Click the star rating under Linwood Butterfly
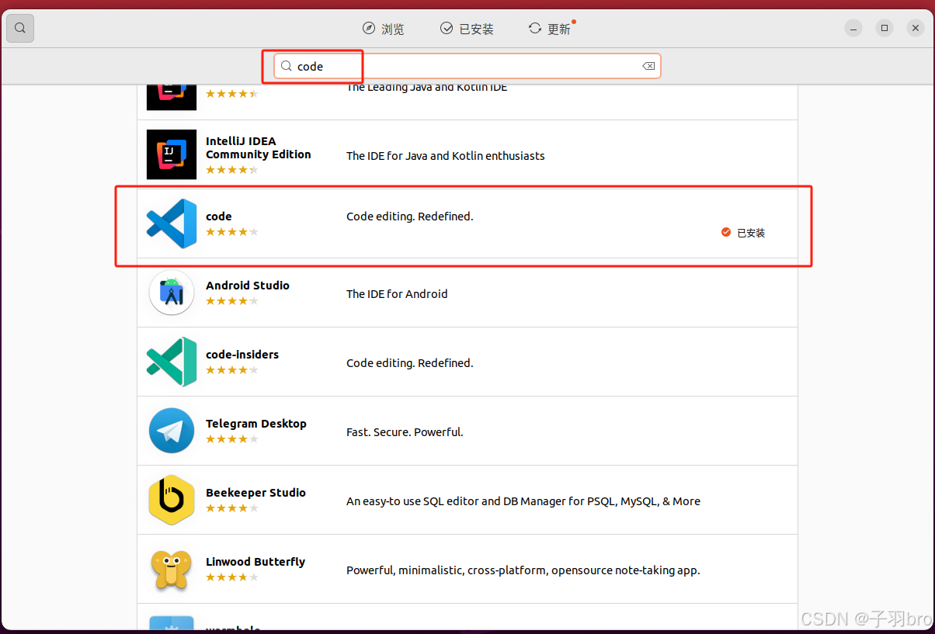This screenshot has width=935, height=634. (232, 577)
